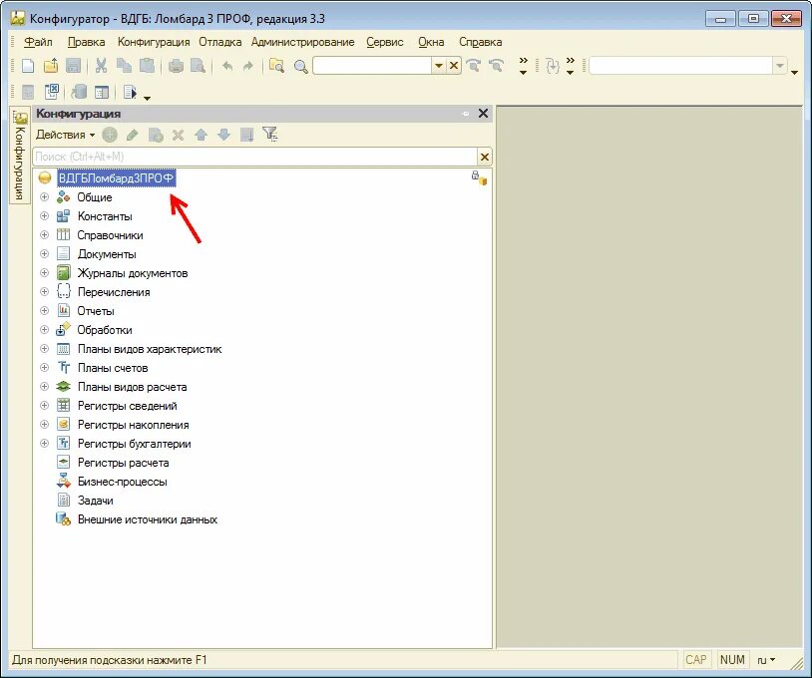This screenshot has height=678, width=812.
Task: Redo action via toolbar arrow
Action: point(248,66)
